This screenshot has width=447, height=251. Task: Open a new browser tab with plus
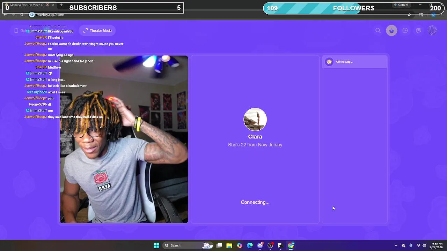click(61, 5)
